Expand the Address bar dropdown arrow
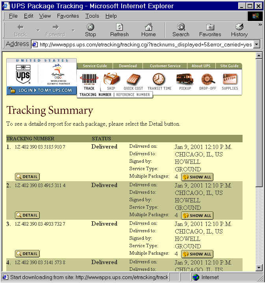The image size is (265, 283). point(257,44)
